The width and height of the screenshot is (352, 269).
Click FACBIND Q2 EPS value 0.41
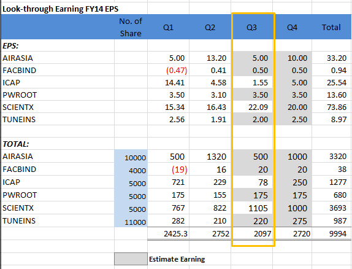tap(218, 71)
